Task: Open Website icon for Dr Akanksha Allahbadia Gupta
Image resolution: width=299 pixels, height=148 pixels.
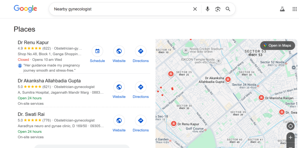Action: click(x=119, y=87)
